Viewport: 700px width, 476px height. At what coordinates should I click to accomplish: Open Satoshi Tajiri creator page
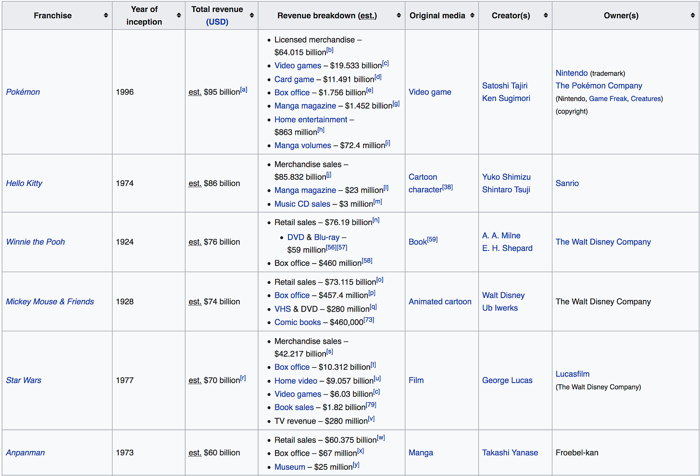pos(505,86)
